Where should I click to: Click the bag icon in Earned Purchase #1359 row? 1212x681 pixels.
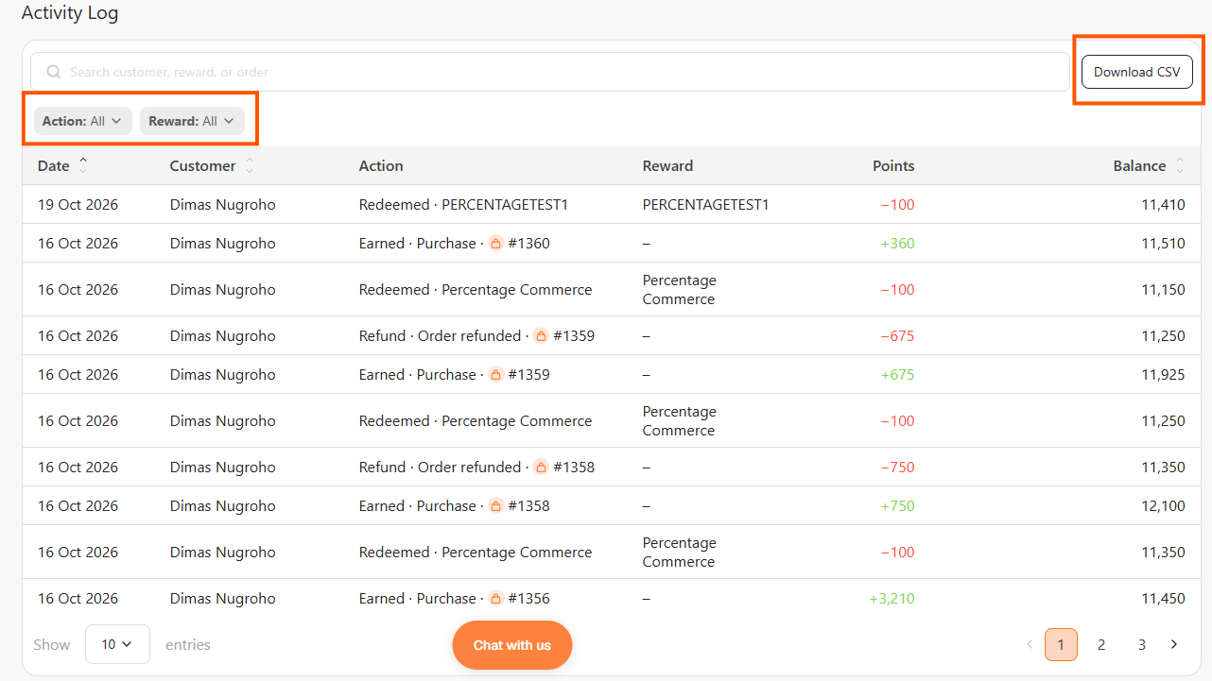tap(495, 374)
